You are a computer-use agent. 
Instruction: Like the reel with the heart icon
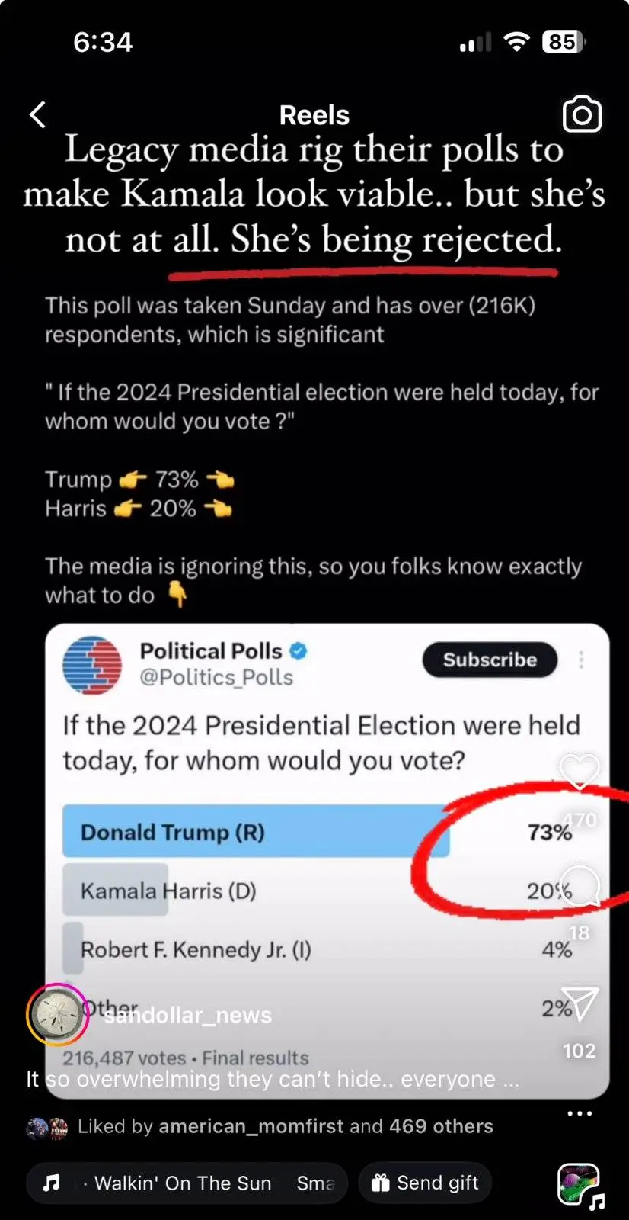(580, 772)
